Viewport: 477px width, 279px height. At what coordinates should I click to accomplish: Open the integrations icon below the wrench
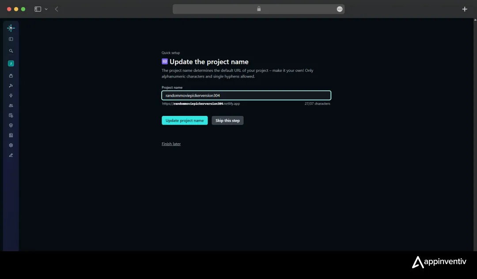(11, 95)
